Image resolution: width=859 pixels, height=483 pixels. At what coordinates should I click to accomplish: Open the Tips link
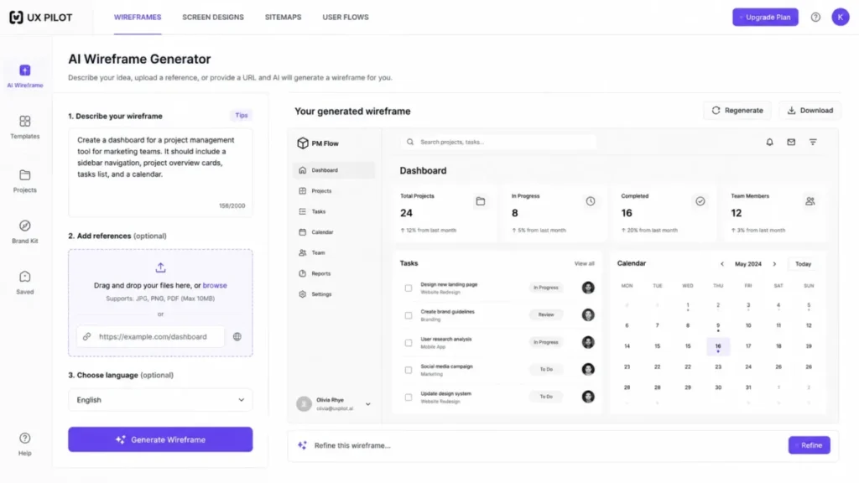(242, 115)
